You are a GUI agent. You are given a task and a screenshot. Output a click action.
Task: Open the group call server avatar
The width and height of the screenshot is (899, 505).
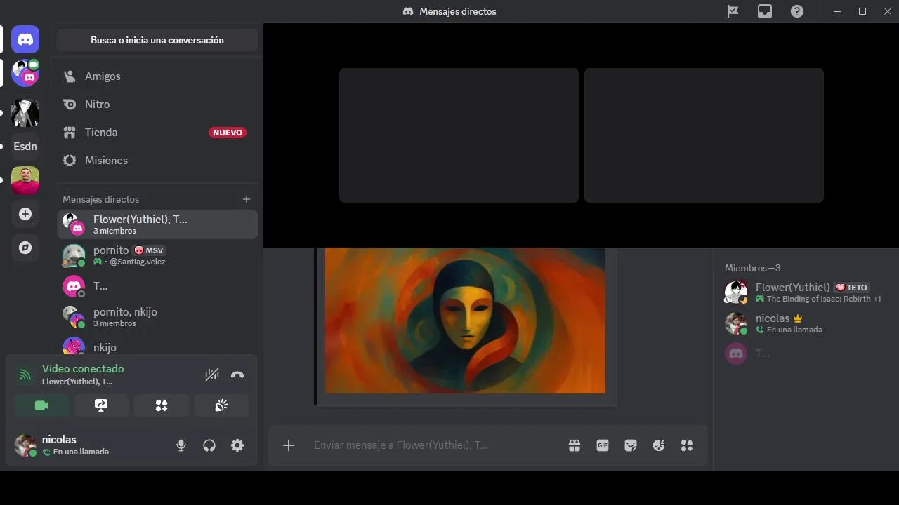(25, 73)
